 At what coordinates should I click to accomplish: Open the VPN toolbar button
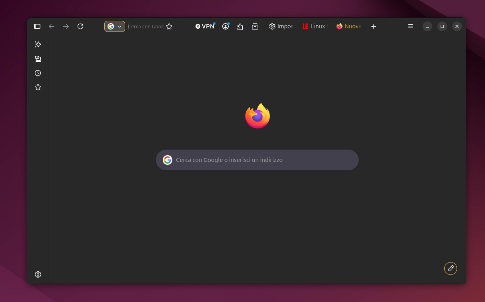pyautogui.click(x=205, y=26)
